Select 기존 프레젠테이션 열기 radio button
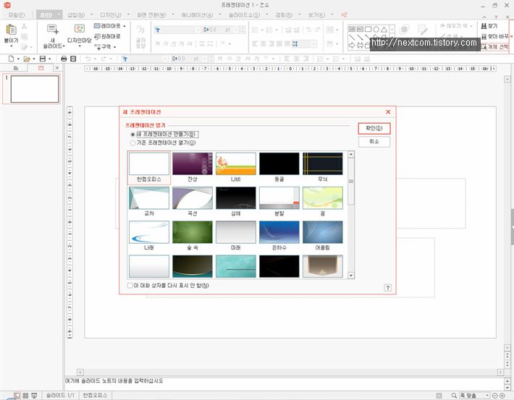 click(x=132, y=142)
